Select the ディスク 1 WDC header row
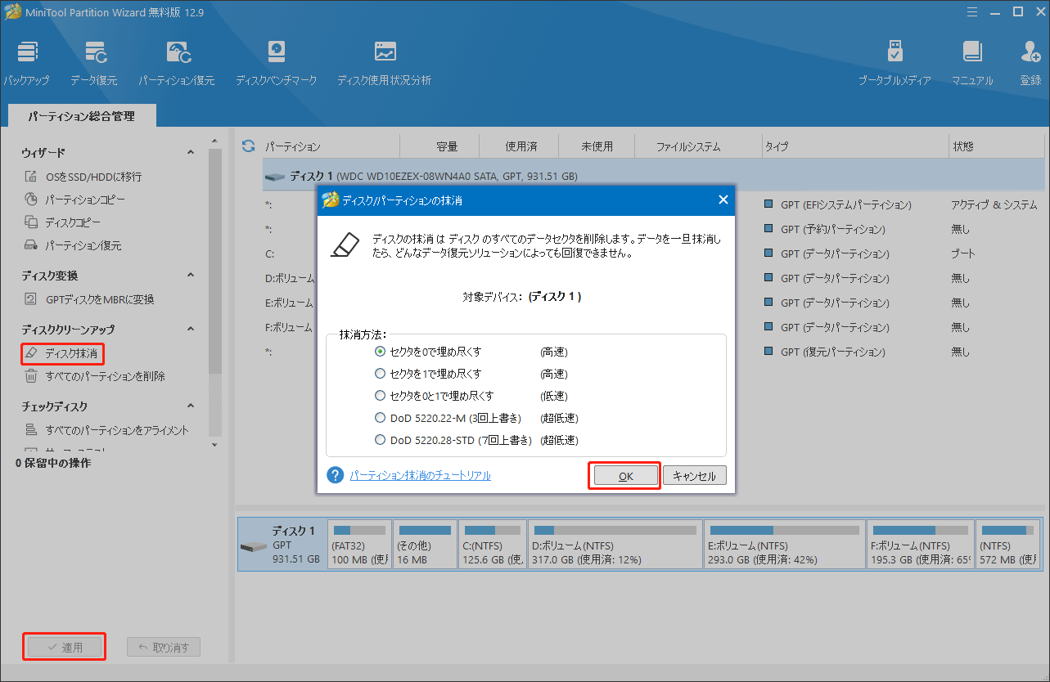 (x=653, y=176)
